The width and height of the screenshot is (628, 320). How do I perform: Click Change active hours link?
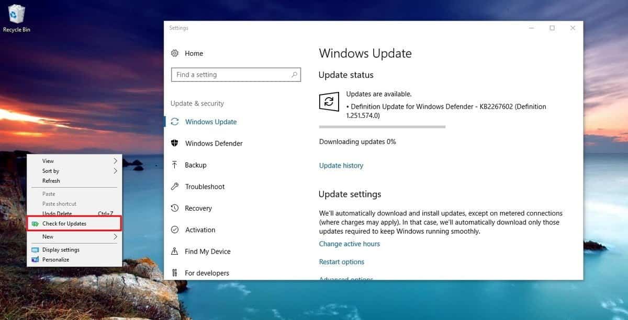point(350,244)
